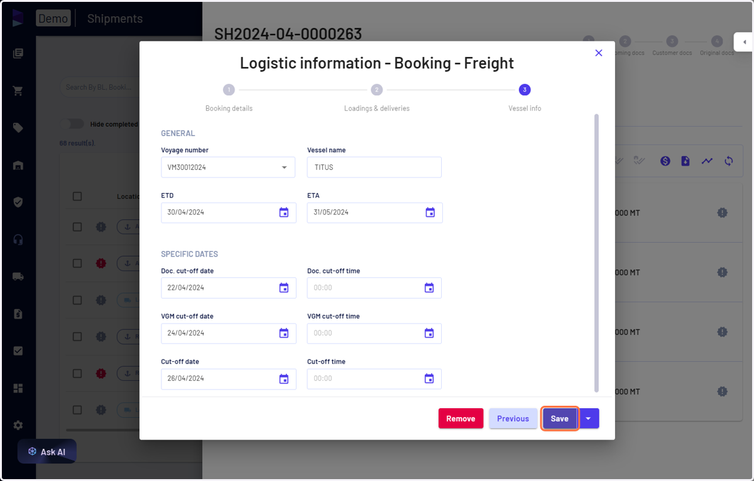Click the VGM cut-off date field
Screen dimensions: 754x481
point(229,333)
